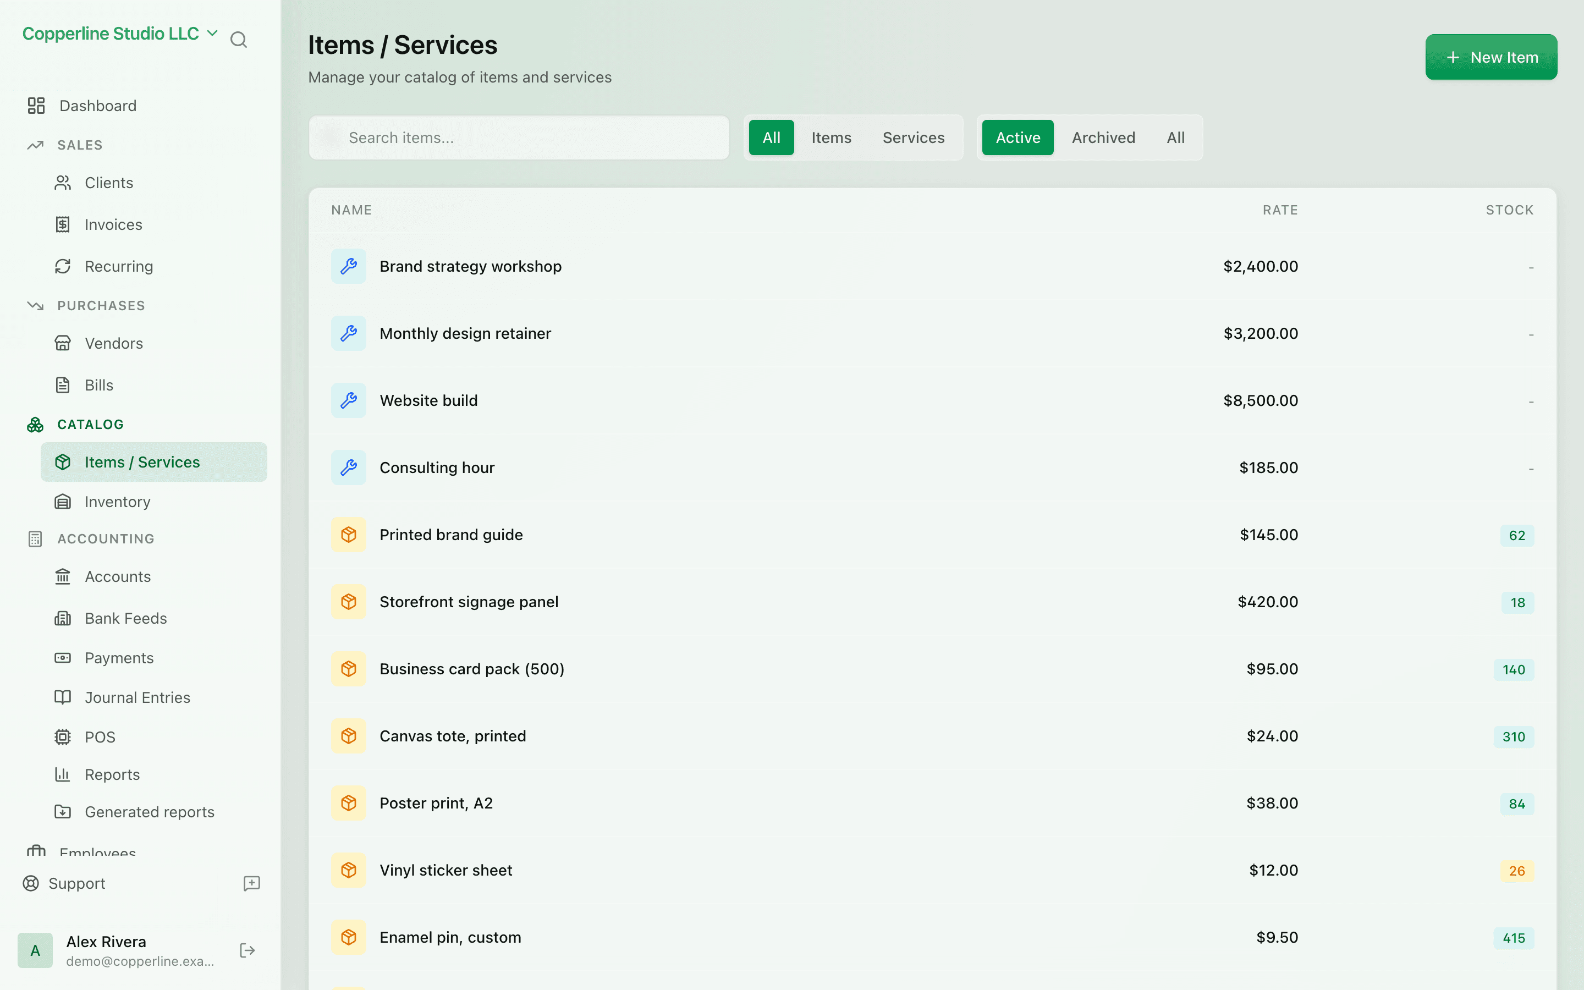Click the Bills document icon

pyautogui.click(x=63, y=385)
